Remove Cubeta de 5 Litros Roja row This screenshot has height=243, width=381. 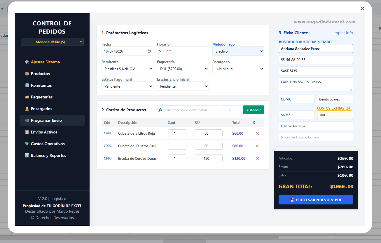coord(257,133)
